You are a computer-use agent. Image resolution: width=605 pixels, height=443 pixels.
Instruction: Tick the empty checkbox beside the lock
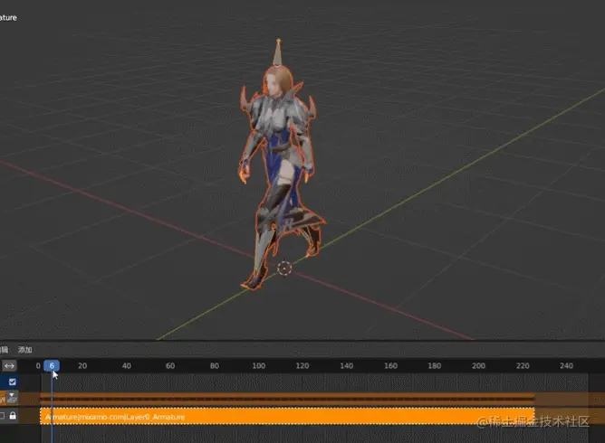point(2,416)
